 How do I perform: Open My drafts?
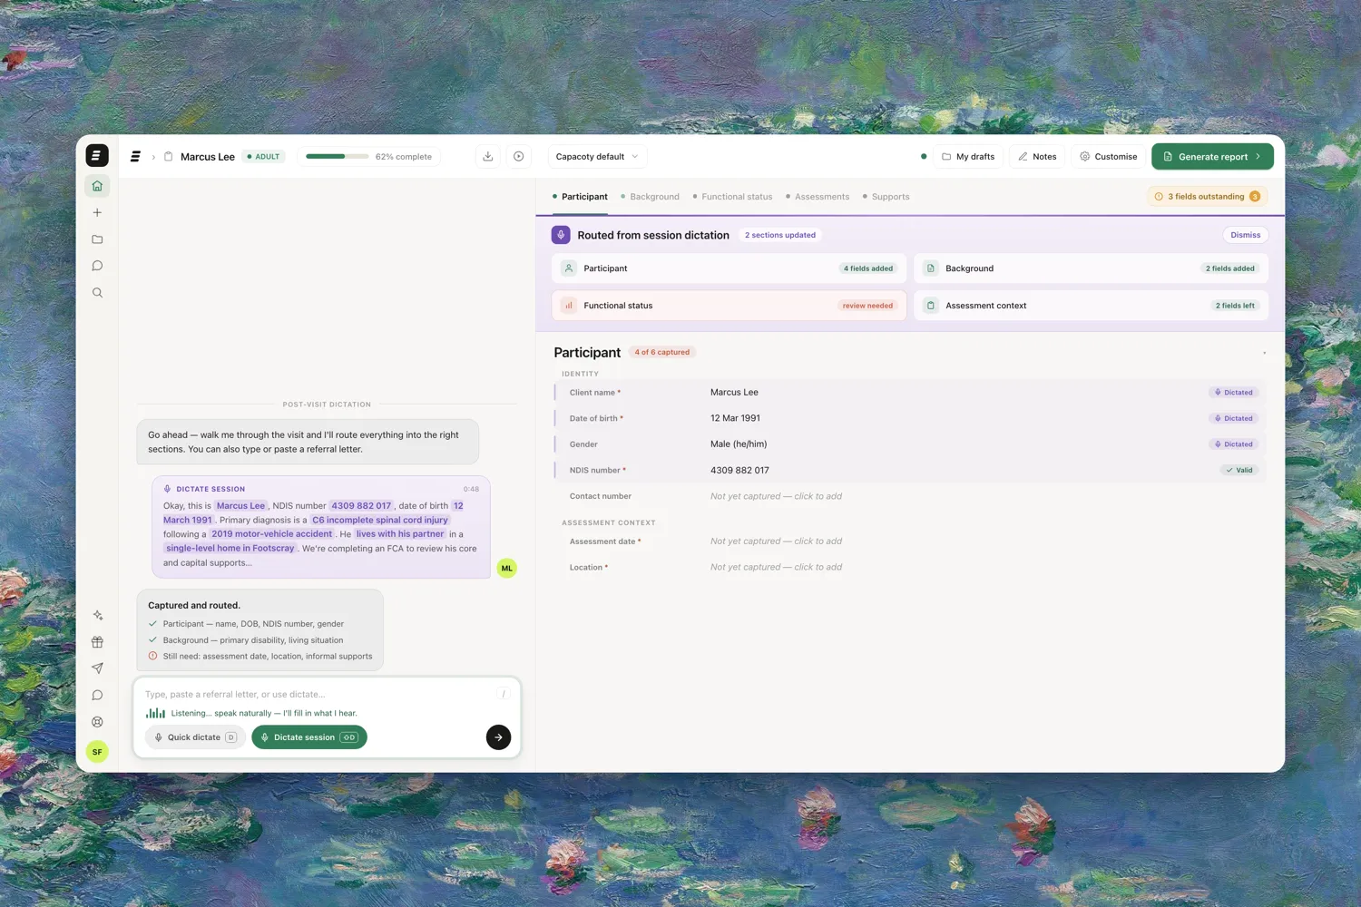968,156
